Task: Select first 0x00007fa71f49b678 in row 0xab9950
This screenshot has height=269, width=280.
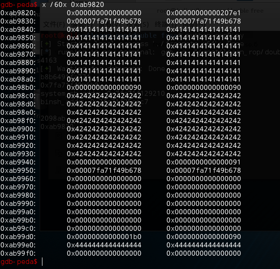Action: 104,170
